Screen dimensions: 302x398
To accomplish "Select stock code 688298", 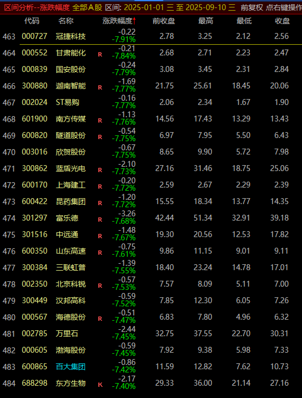I will click(35, 383).
